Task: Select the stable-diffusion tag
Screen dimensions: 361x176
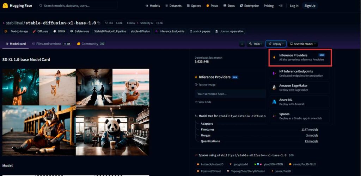Action: [140, 31]
